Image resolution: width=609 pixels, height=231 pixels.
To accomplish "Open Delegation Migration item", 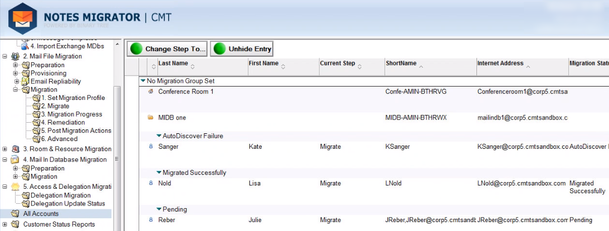I will pyautogui.click(x=61, y=195).
